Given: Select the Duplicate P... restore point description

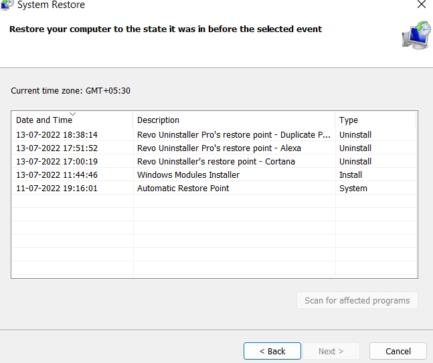Looking at the screenshot, I should point(234,134).
